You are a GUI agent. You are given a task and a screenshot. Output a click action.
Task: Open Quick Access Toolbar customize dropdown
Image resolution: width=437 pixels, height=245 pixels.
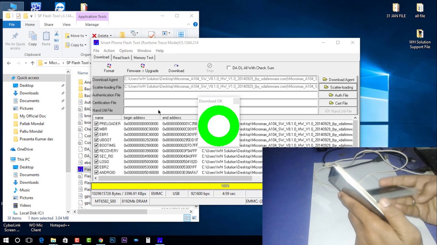pyautogui.click(x=31, y=16)
